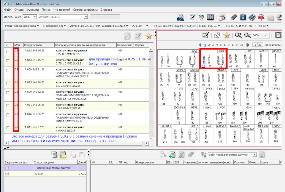The image size is (285, 192).
Task: Click the shopping cart icon in the toolbar
Action: 202,17
